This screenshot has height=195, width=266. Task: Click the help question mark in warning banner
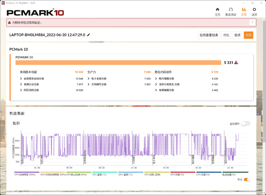252,23
